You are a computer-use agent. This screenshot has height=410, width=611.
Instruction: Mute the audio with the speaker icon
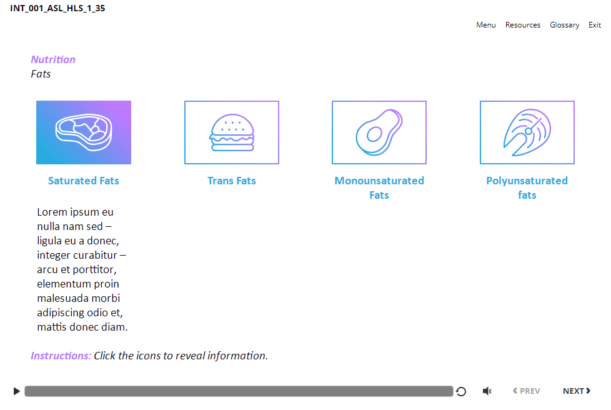487,391
